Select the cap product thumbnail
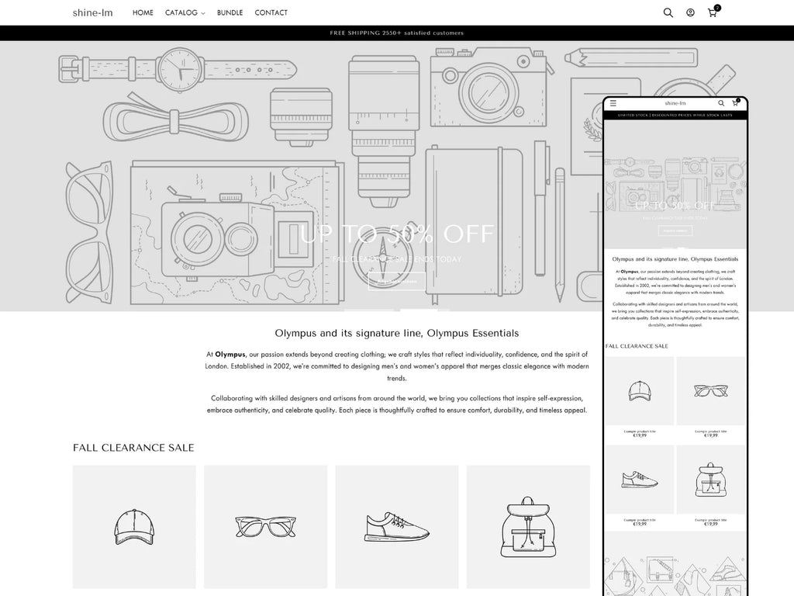The width and height of the screenshot is (794, 596). 133,526
